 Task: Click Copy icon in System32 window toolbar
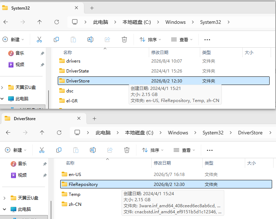56,39
